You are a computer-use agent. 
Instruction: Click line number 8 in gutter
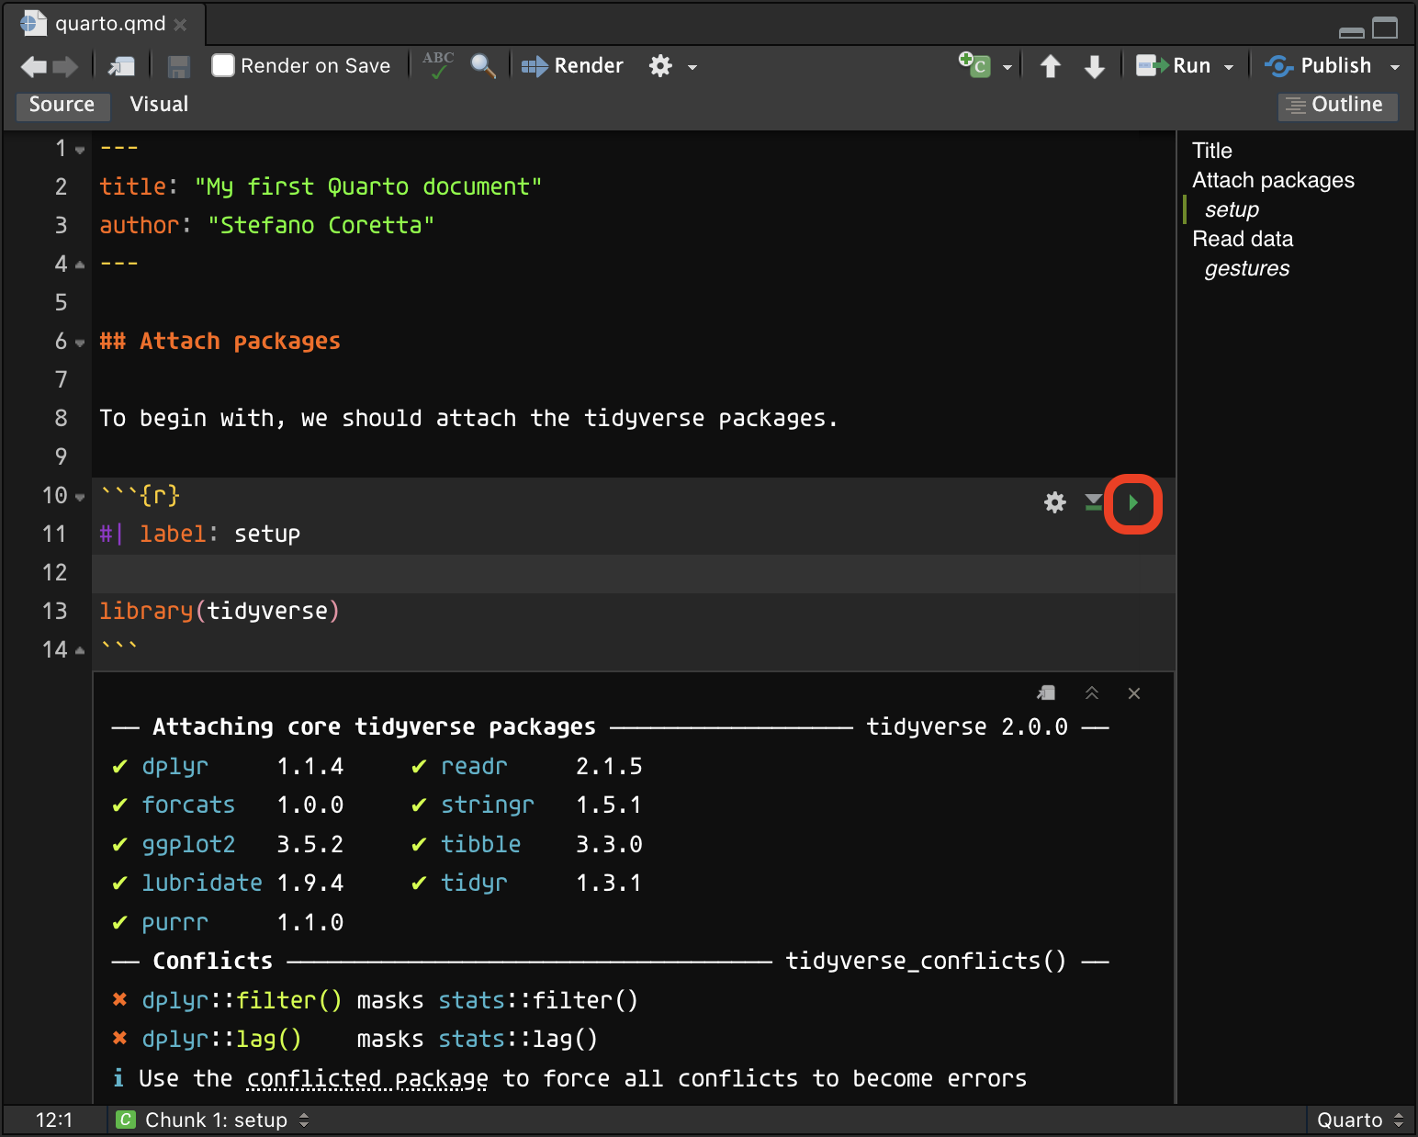click(61, 418)
